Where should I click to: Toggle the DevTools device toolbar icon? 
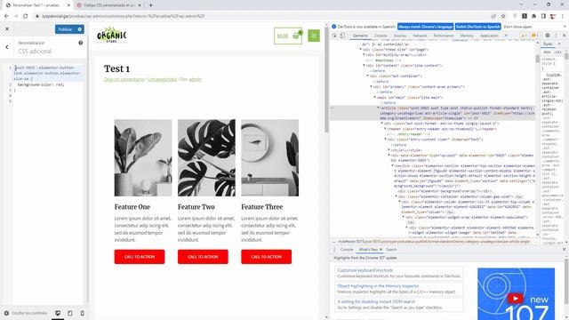[x=342, y=36]
